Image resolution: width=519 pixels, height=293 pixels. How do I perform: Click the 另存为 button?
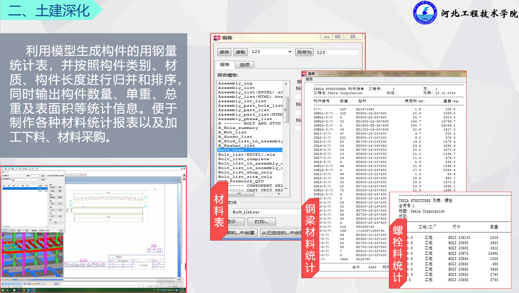(x=304, y=52)
